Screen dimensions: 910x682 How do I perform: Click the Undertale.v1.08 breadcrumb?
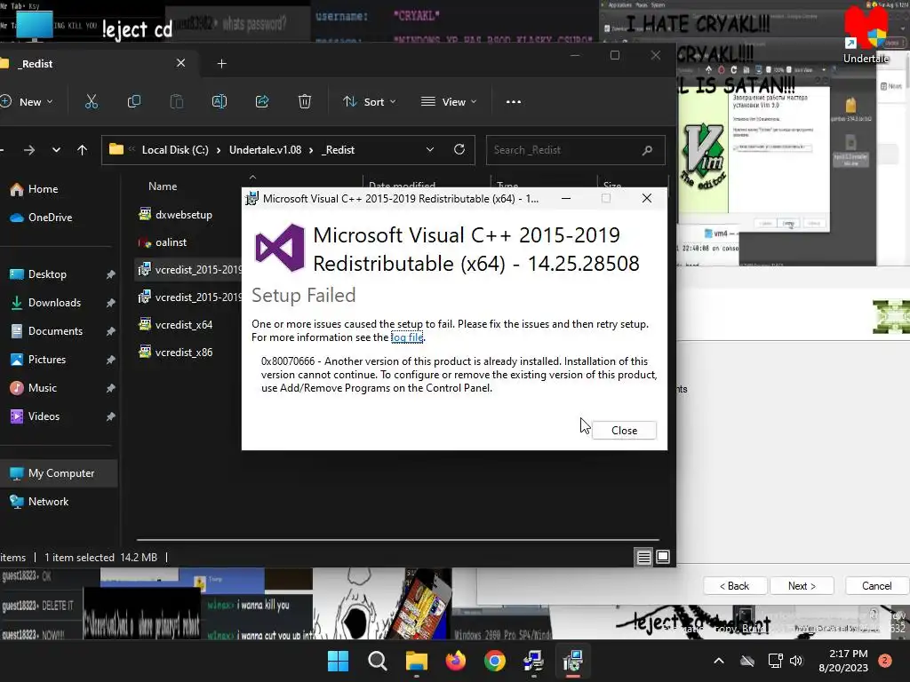265,150
